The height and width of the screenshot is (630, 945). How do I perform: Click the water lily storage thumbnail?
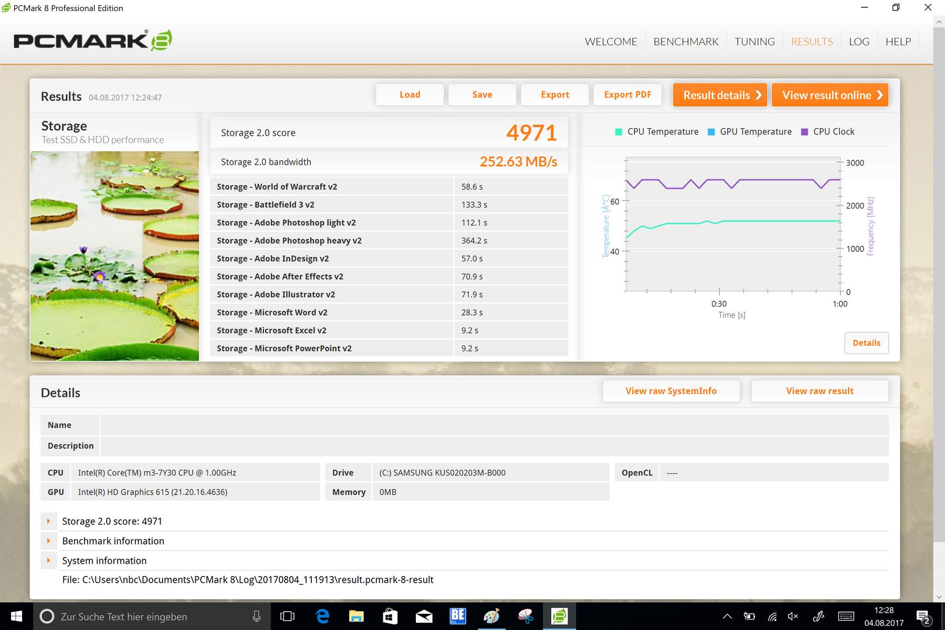[x=114, y=256]
